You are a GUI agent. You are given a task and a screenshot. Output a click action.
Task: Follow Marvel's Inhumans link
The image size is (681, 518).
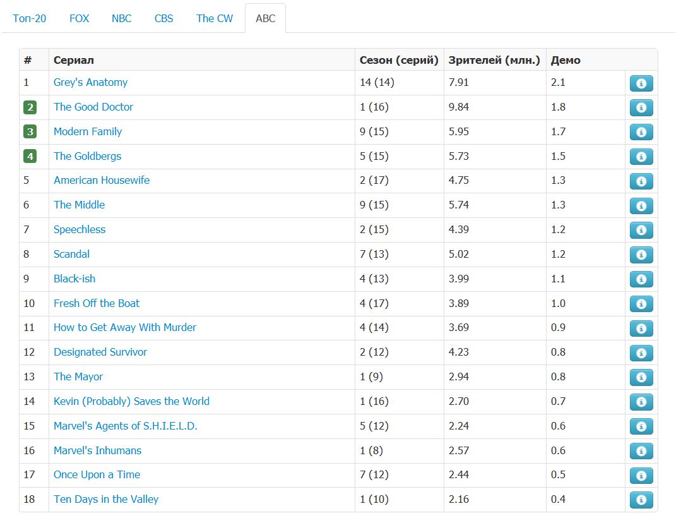point(97,450)
